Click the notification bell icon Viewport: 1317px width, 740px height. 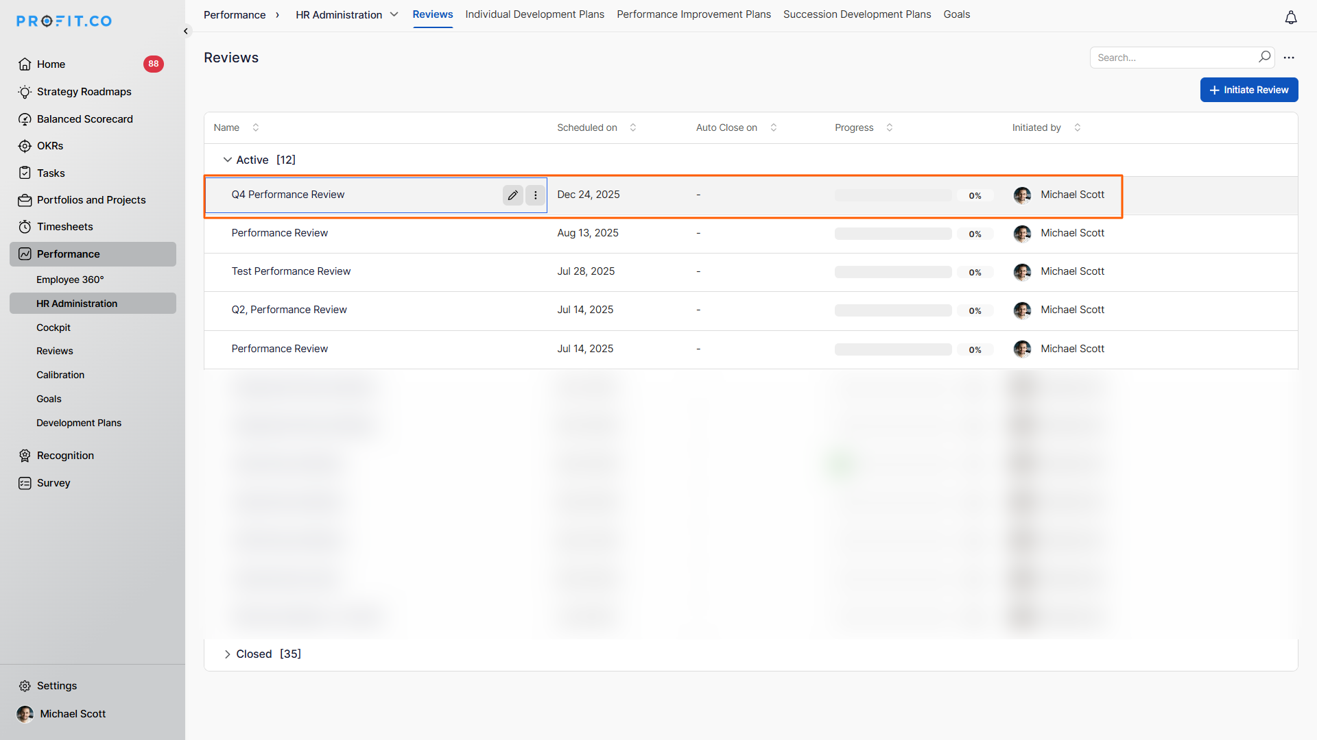click(1290, 18)
